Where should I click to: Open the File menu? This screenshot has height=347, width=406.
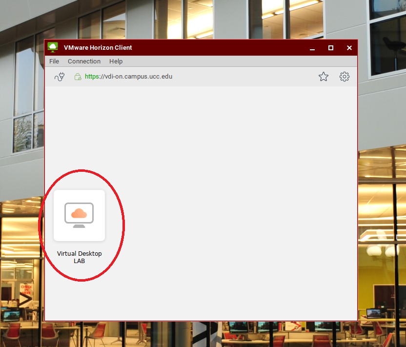[54, 61]
